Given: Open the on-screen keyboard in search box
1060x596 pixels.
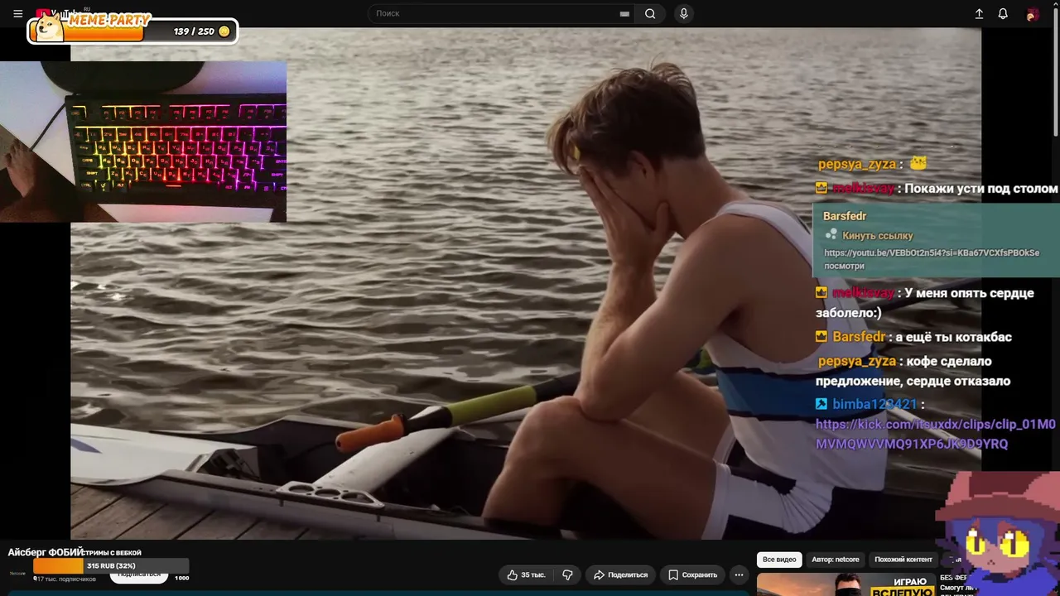Looking at the screenshot, I should point(624,13).
